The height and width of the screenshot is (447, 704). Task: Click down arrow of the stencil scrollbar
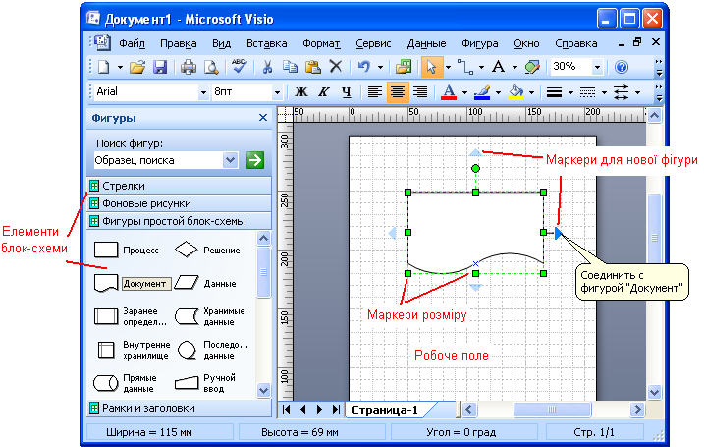[263, 390]
